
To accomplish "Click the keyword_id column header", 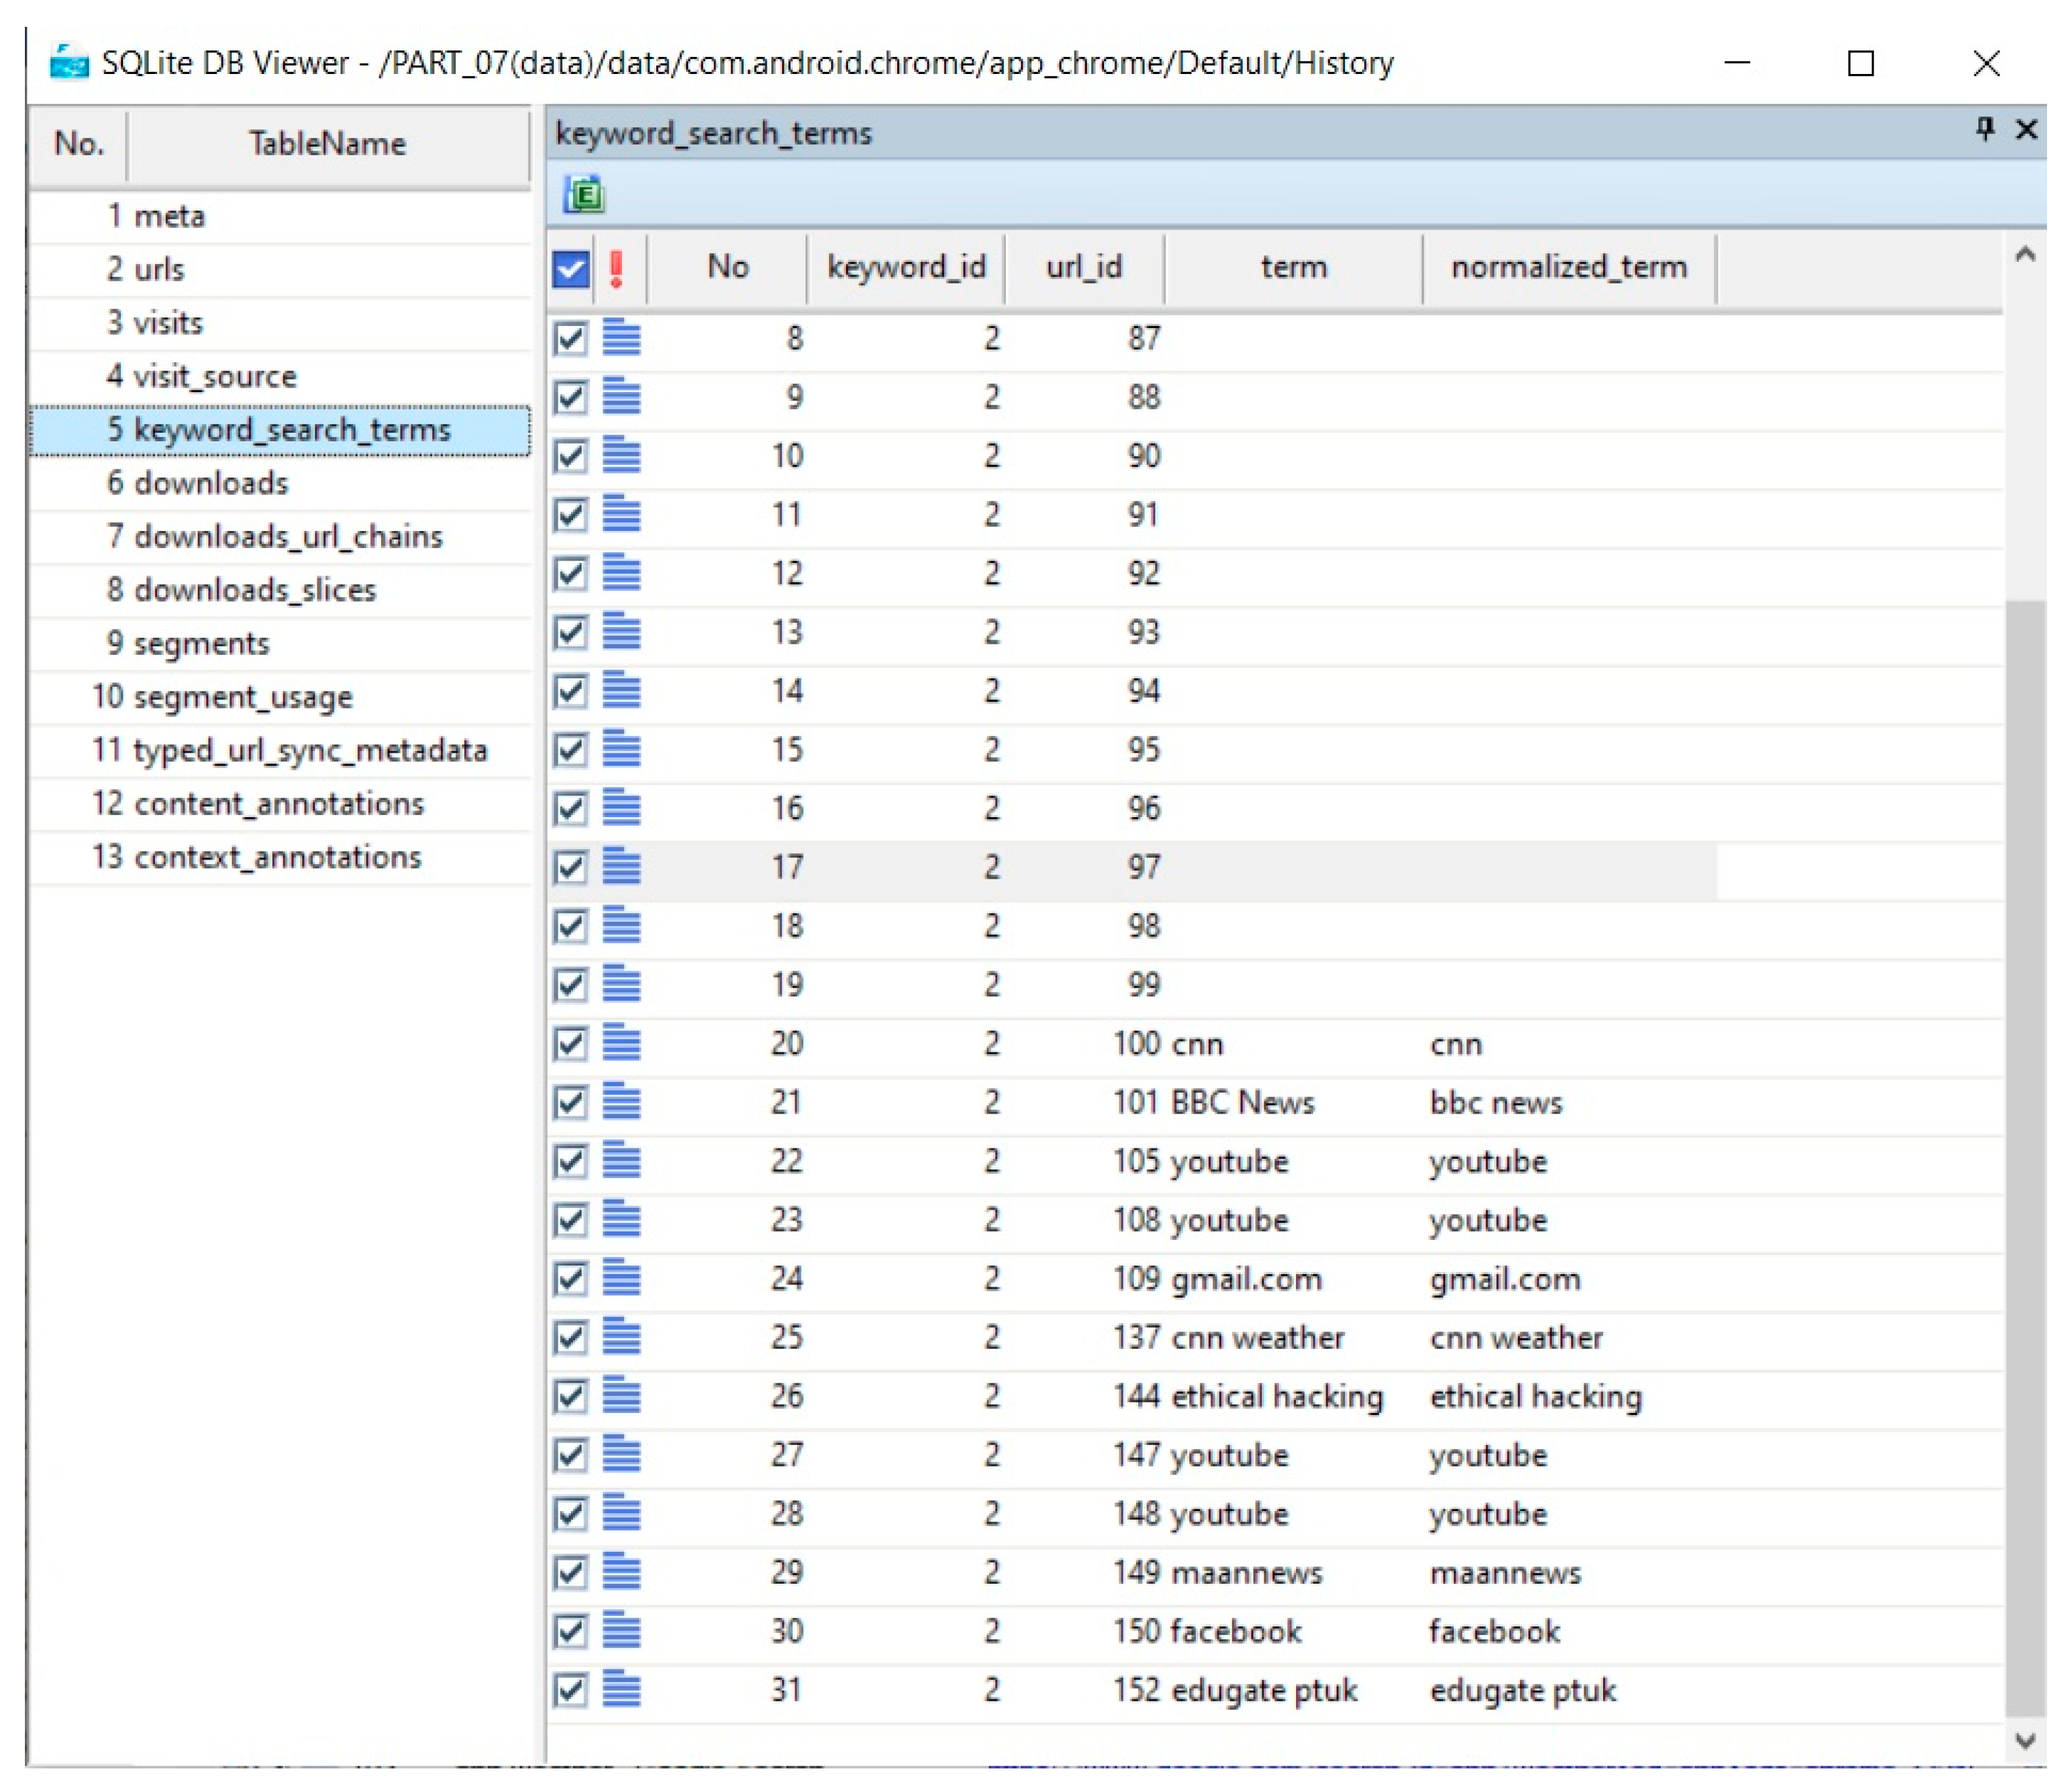I will pos(906,267).
